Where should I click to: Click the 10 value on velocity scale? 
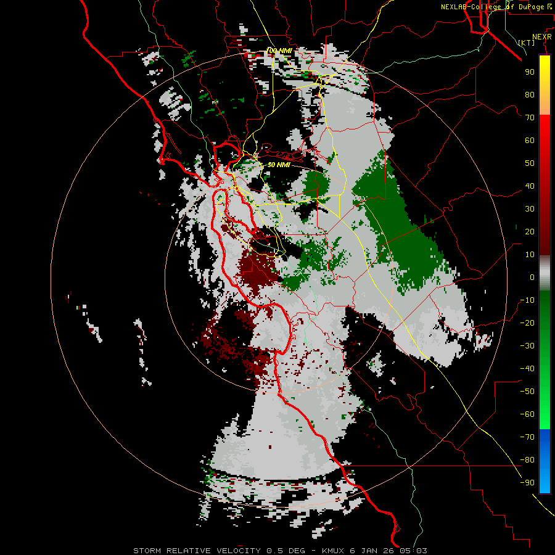(530, 255)
